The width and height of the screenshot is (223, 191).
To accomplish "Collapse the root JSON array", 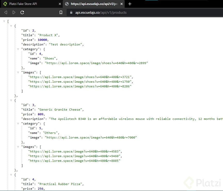I will point(4,21).
